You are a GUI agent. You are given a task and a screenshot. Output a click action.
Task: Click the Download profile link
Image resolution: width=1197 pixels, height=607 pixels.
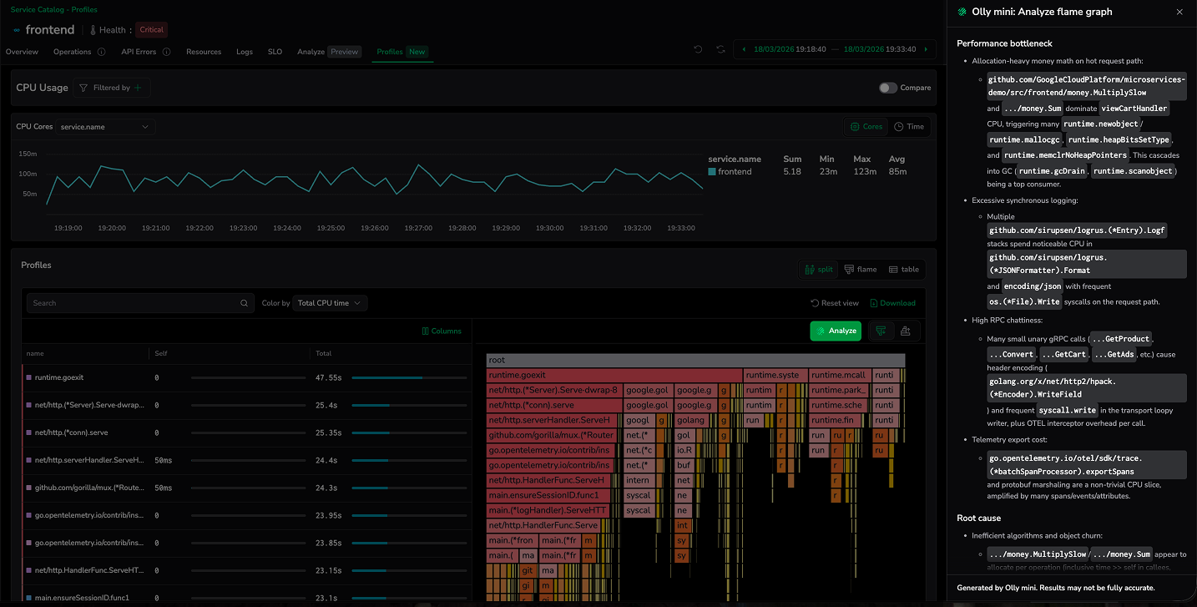(892, 303)
